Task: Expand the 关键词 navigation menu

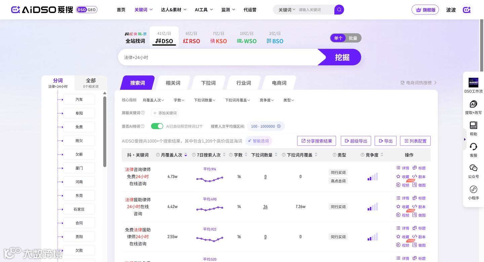Action: [x=144, y=10]
